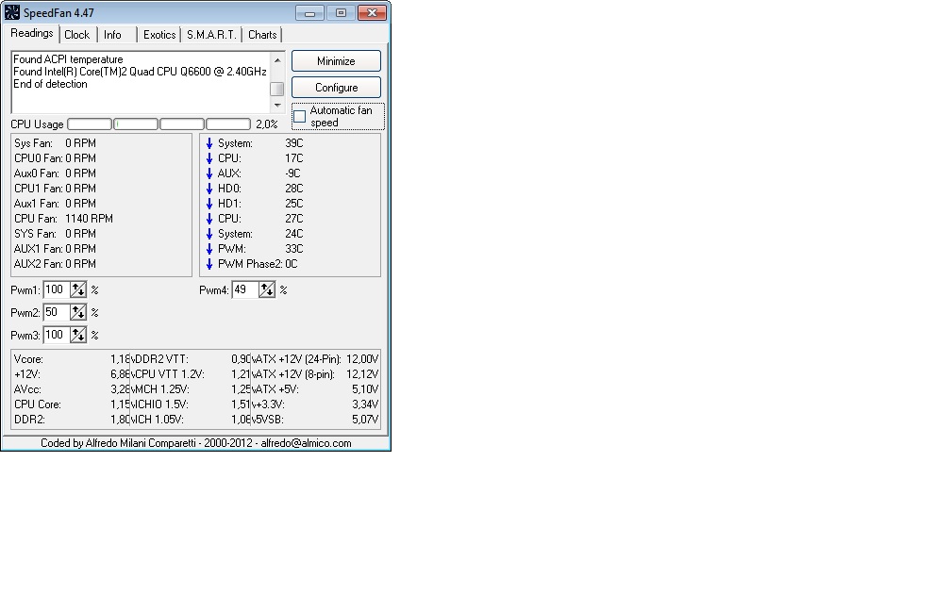Click the 'End of detection' log line
This screenshot has height=594, width=951.
(x=50, y=84)
